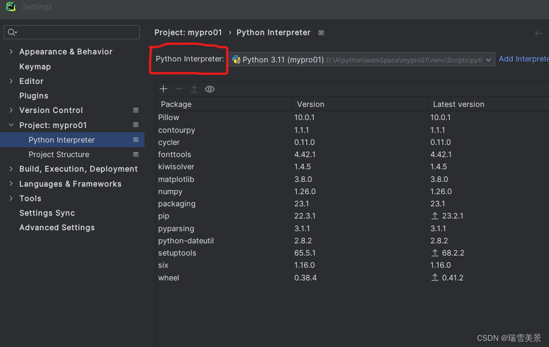Click version 22.3.1 of pip
The height and width of the screenshot is (347, 549).
click(x=305, y=216)
